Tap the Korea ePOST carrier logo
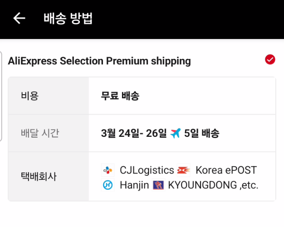The image size is (284, 227). pos(183,170)
